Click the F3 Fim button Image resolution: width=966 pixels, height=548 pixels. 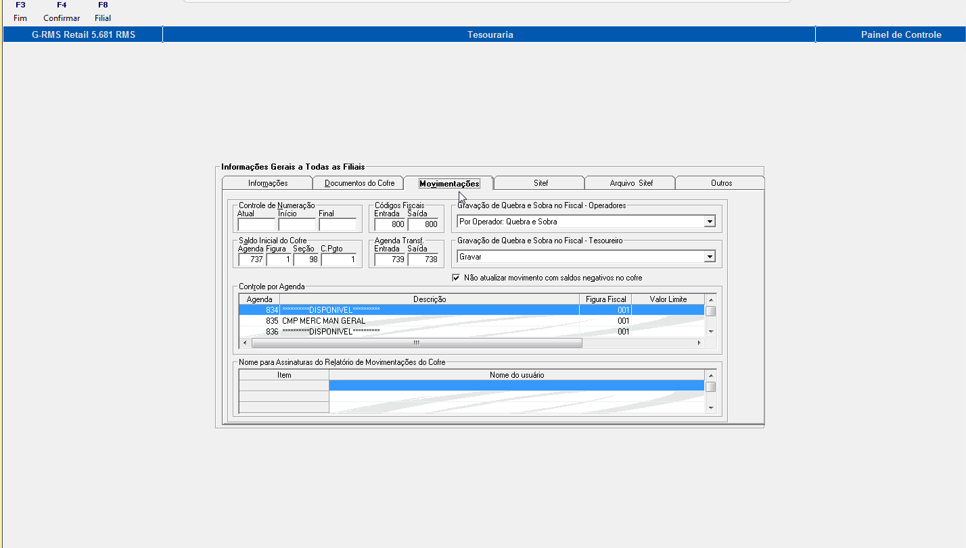pyautogui.click(x=20, y=11)
